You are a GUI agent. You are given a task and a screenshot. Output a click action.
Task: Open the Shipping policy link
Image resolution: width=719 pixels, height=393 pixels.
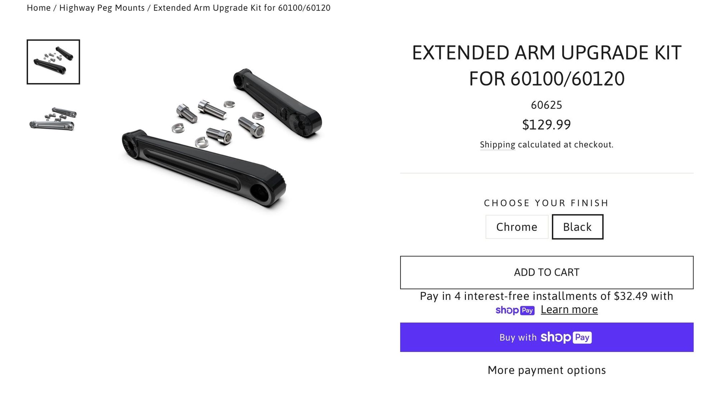pos(497,145)
